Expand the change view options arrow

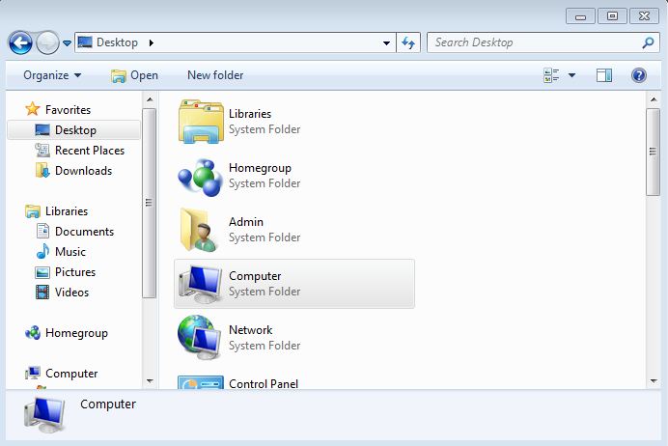(x=571, y=75)
